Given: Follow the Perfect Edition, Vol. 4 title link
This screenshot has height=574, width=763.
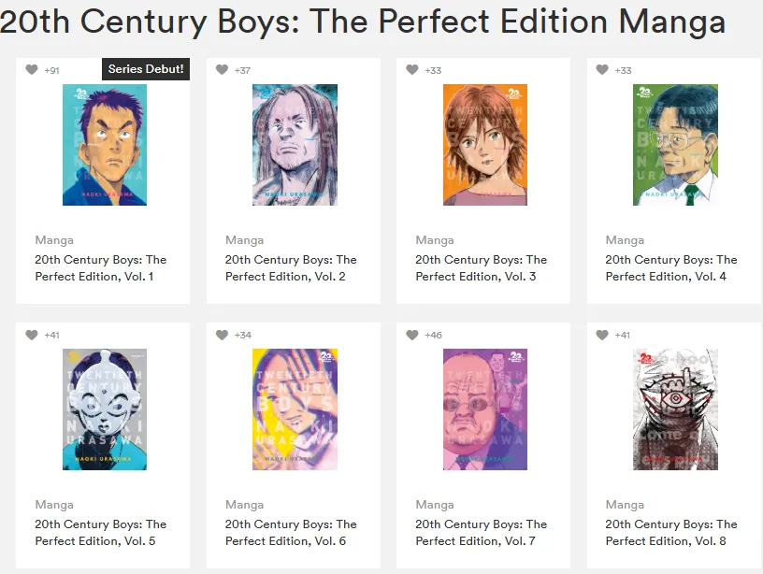Looking at the screenshot, I should click(671, 268).
